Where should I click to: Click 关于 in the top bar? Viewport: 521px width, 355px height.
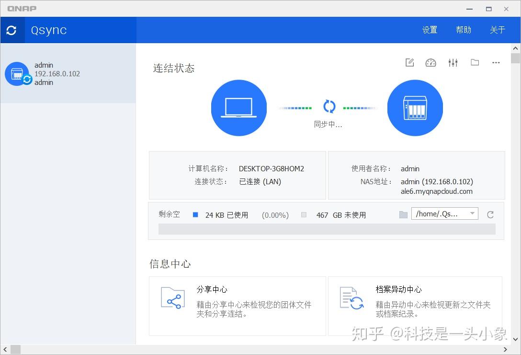498,30
